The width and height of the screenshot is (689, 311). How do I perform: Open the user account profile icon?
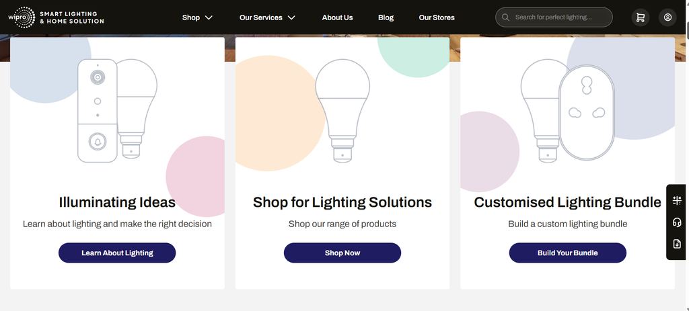click(667, 17)
